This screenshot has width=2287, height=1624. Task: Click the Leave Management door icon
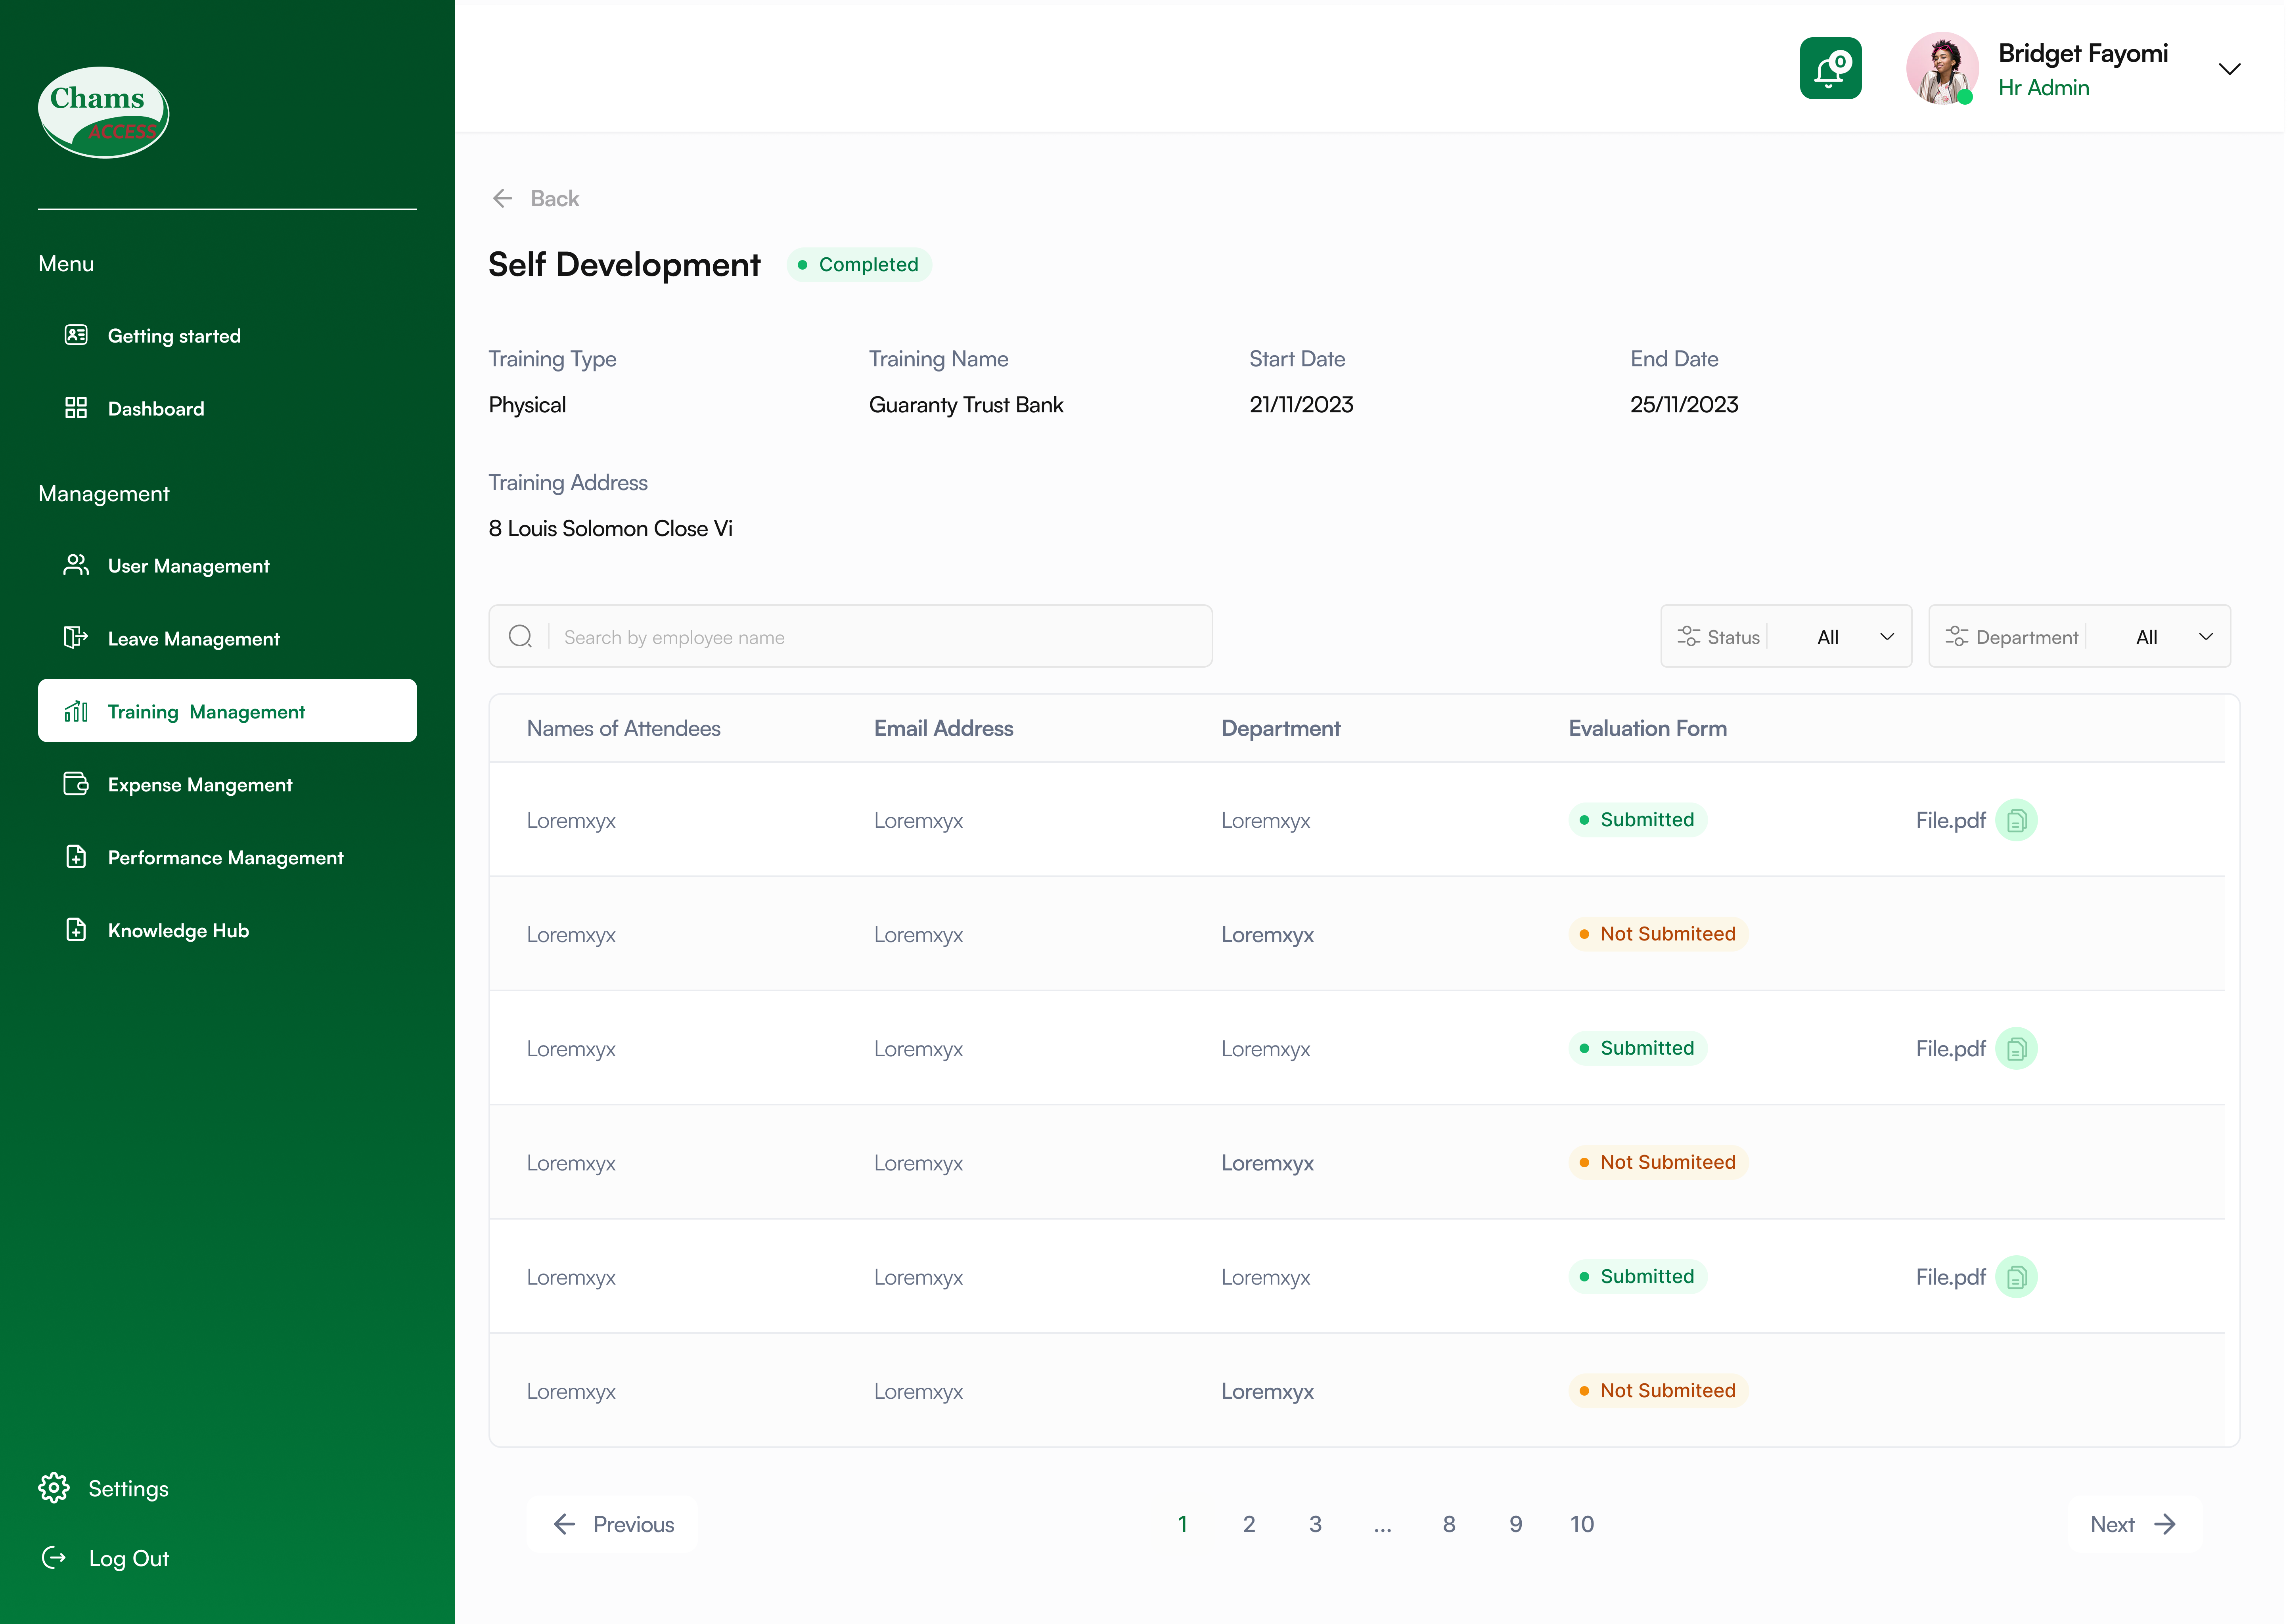click(76, 638)
